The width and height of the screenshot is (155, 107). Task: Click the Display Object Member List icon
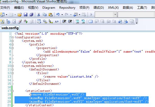point(39,21)
